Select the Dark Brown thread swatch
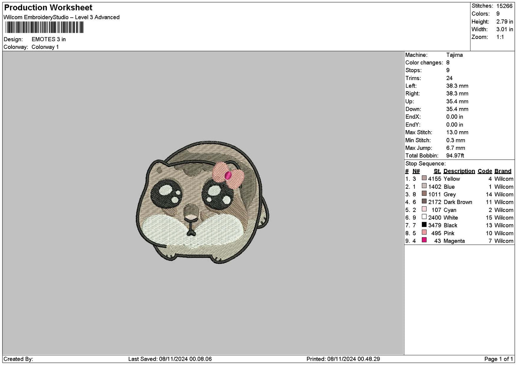The image size is (517, 365). 424,202
